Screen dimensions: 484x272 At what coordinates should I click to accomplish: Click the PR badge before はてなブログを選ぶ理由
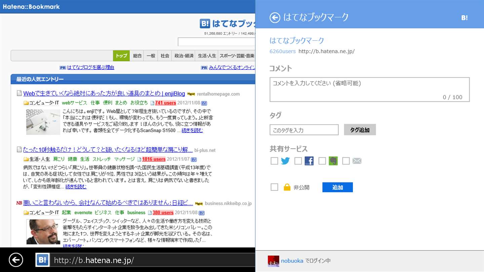pos(63,67)
